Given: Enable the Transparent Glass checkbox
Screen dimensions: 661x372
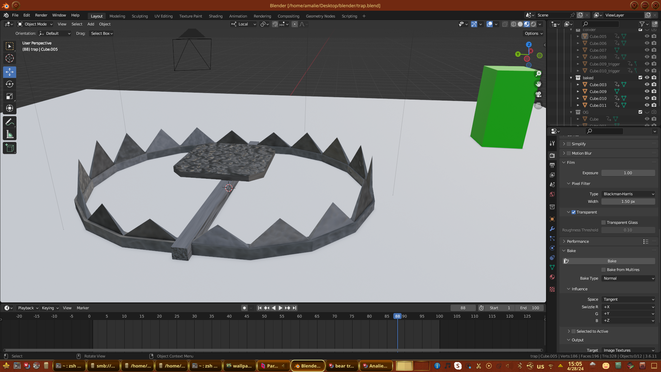Looking at the screenshot, I should 604,223.
